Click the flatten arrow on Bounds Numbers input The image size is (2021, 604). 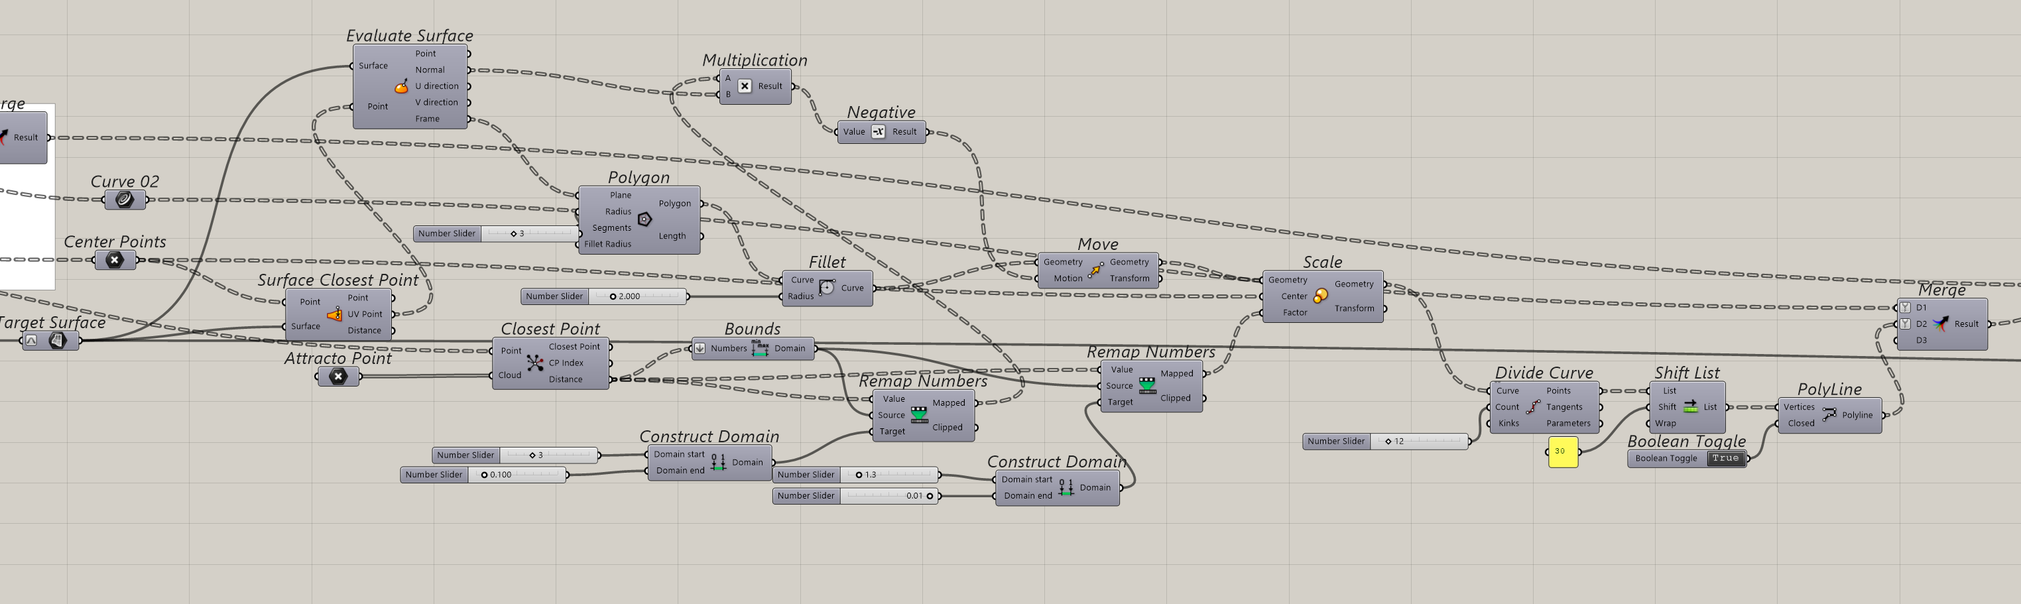click(700, 348)
